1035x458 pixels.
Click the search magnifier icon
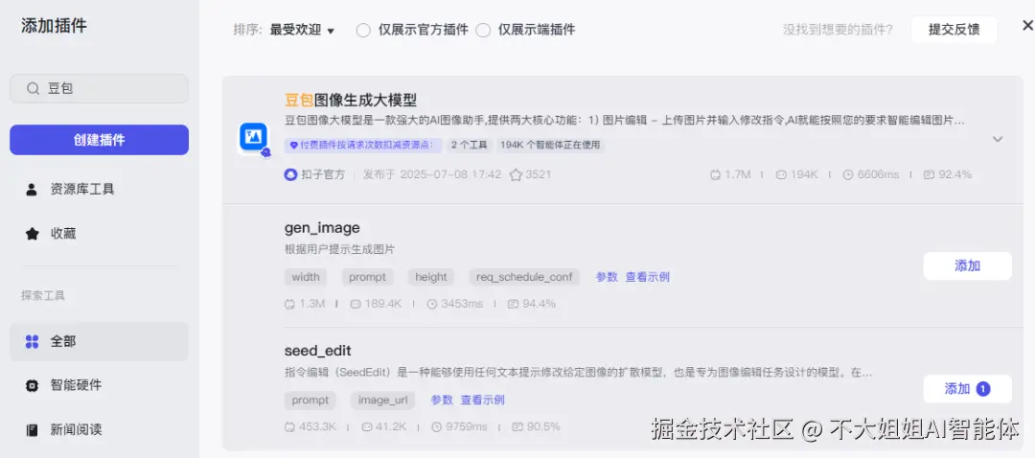click(x=33, y=88)
